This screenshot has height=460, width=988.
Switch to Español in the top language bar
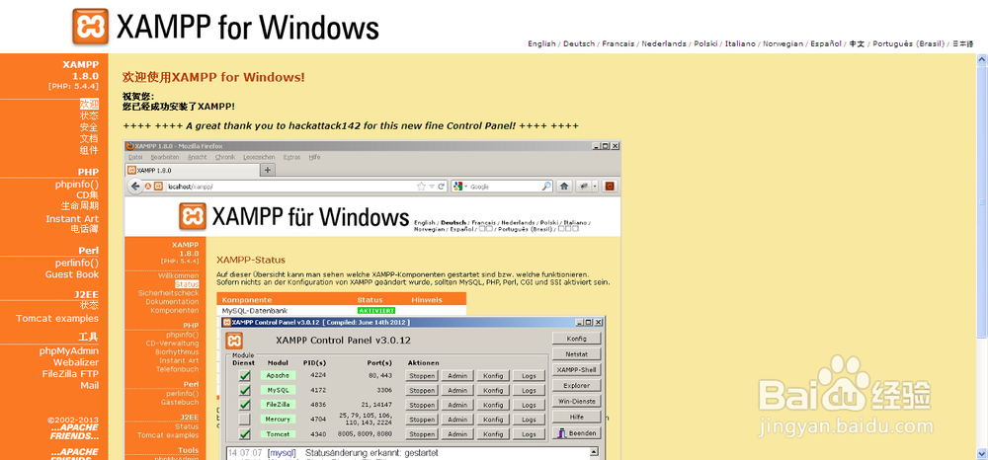point(826,44)
